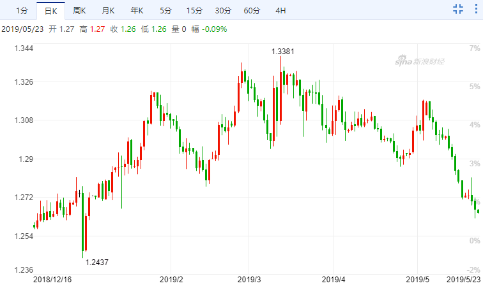Click the last green candle on 2019/5/23
Screen dimensions: 483x288
point(478,211)
